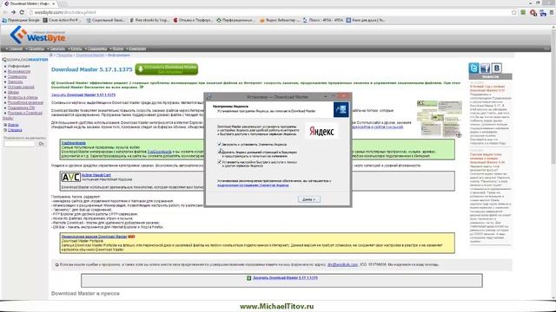The image size is (556, 312).
Task: Toggle 'quick access to Yandex search' checkbox
Action: [x=219, y=162]
